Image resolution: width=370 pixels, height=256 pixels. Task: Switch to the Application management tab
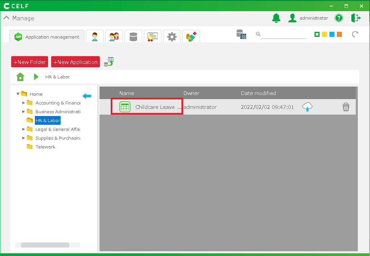(x=47, y=37)
